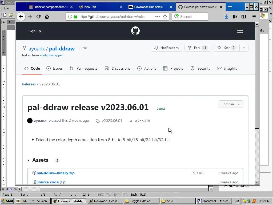Open Peggle Extreme folder from taskbar

142,201
